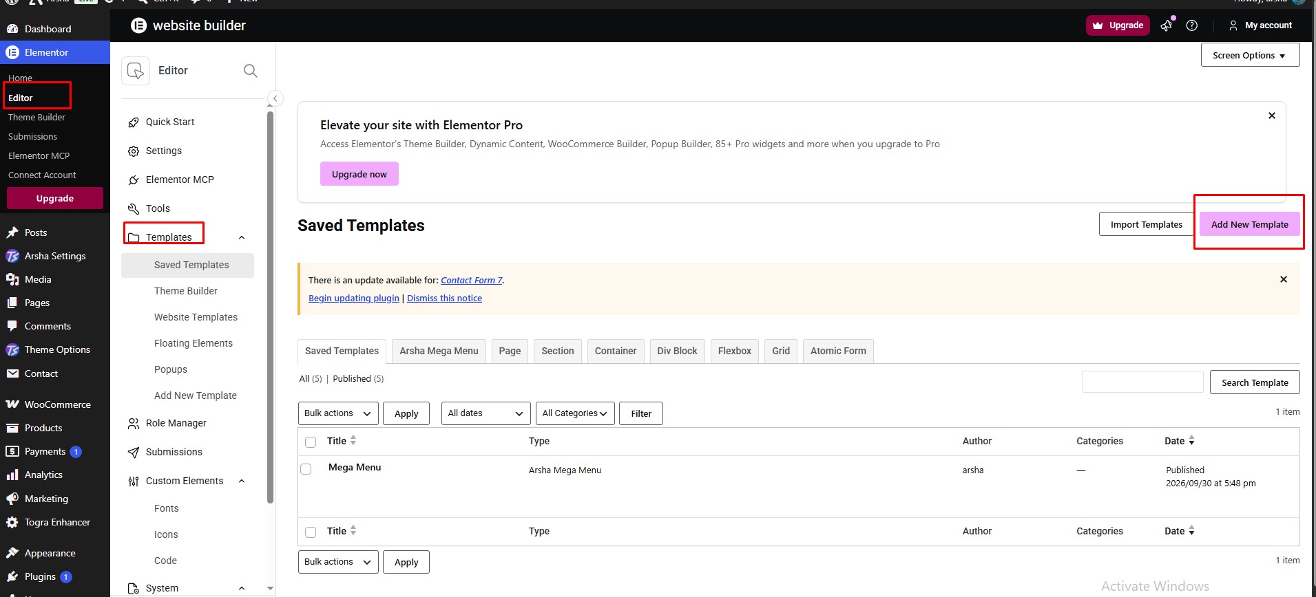Click the Settings gear icon in Editor sidebar
This screenshot has width=1316, height=597.
tap(134, 151)
